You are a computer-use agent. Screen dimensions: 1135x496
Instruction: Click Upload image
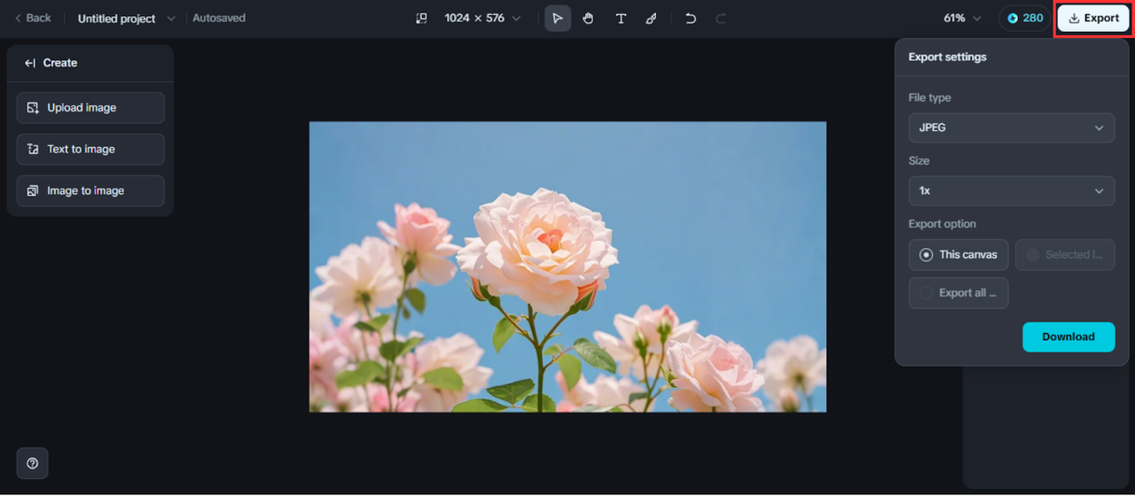(x=90, y=108)
